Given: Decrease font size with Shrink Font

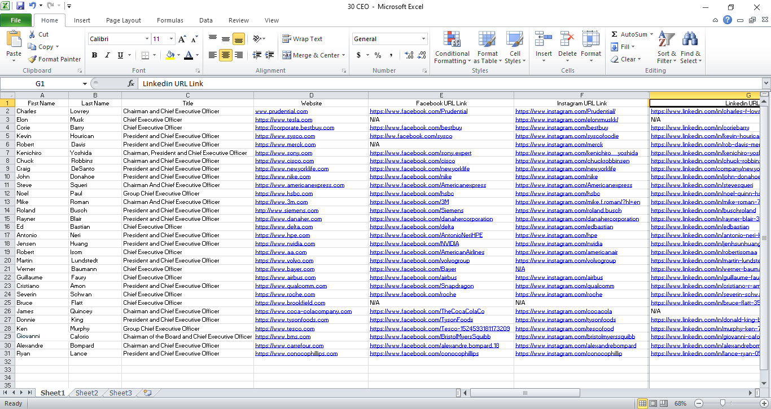Looking at the screenshot, I should pos(194,39).
